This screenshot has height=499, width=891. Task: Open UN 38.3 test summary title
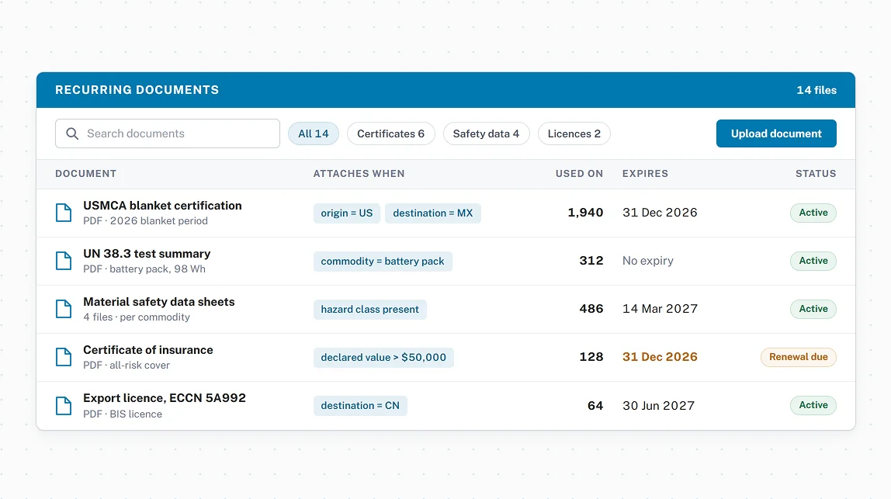click(147, 254)
